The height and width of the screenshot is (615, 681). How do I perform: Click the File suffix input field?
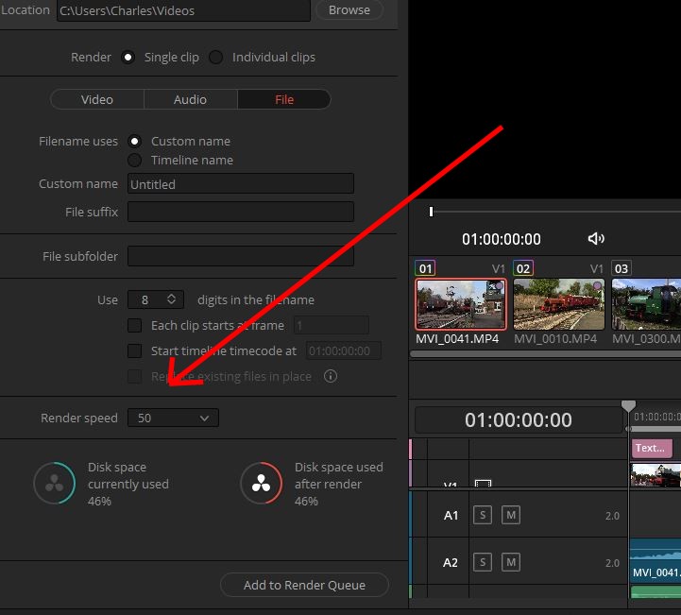(x=241, y=212)
